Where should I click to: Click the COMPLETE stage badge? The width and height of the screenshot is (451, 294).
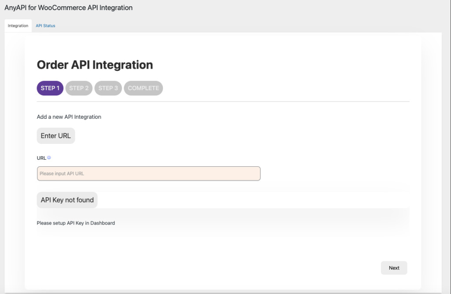(x=143, y=88)
